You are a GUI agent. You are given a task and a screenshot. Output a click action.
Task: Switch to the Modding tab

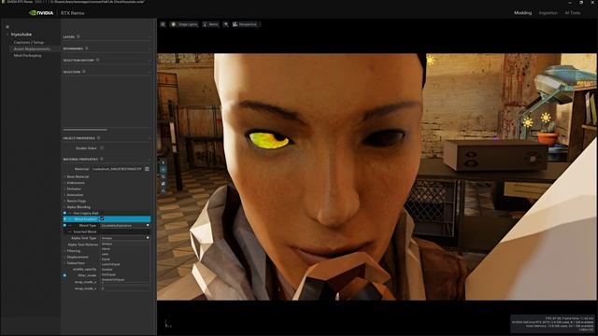522,13
